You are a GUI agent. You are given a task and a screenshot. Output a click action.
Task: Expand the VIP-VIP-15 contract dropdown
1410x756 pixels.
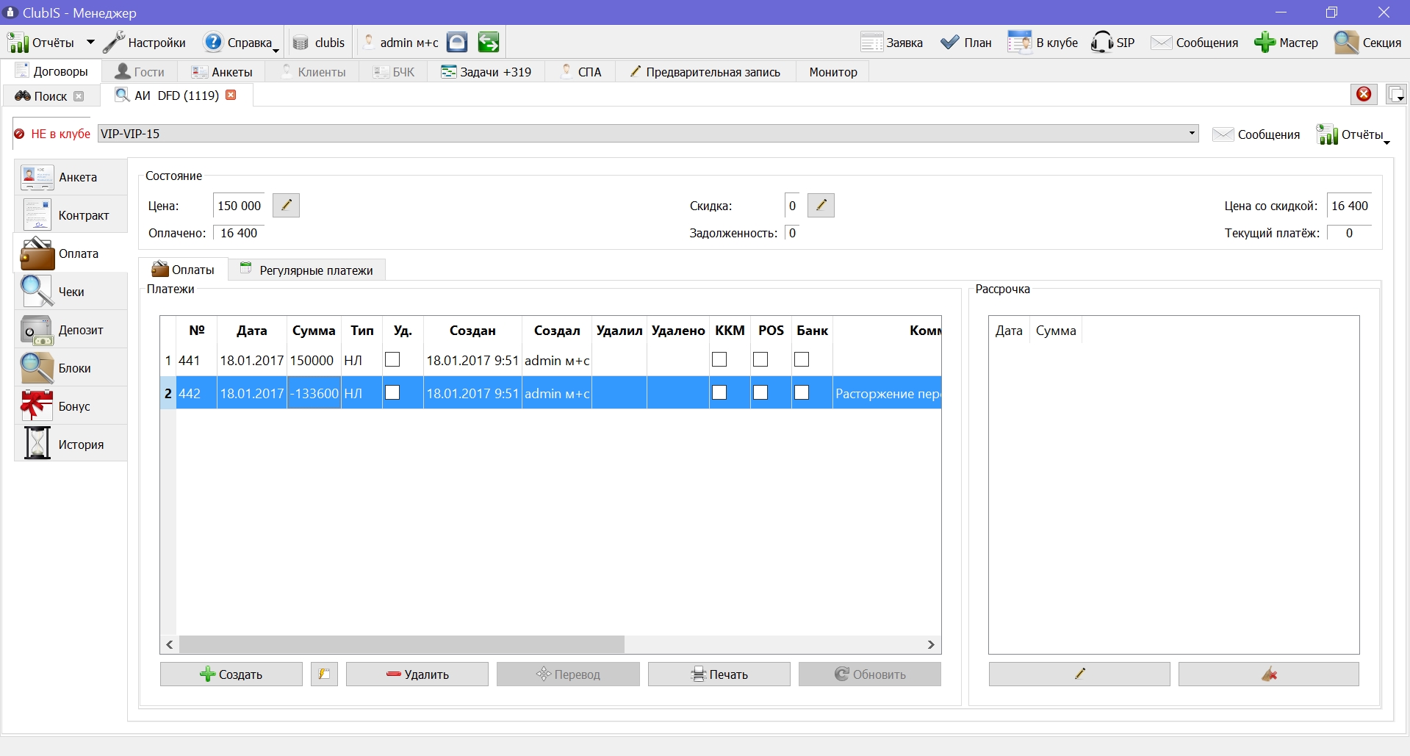click(1192, 133)
